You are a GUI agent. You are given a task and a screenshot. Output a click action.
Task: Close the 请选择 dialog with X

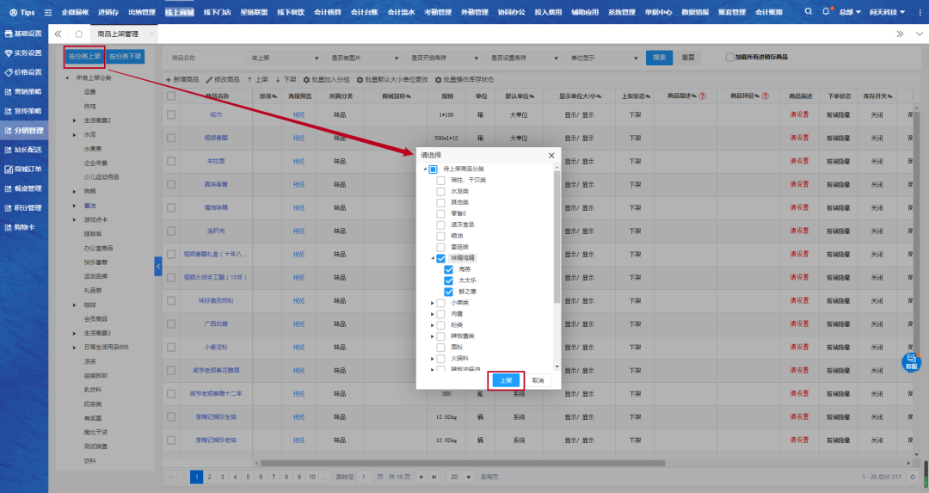click(x=551, y=156)
